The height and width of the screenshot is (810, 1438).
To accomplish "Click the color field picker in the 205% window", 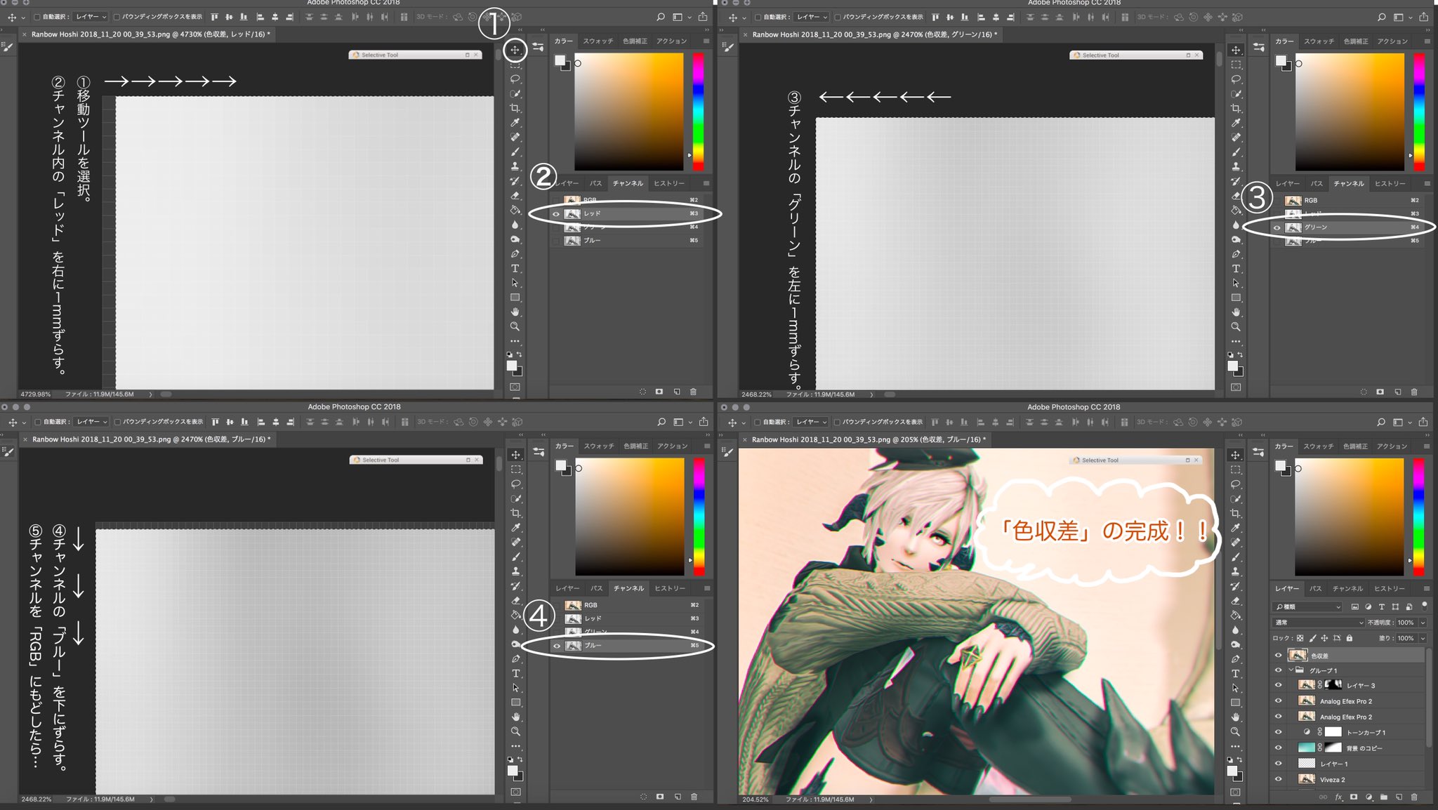I will 1350,517.
